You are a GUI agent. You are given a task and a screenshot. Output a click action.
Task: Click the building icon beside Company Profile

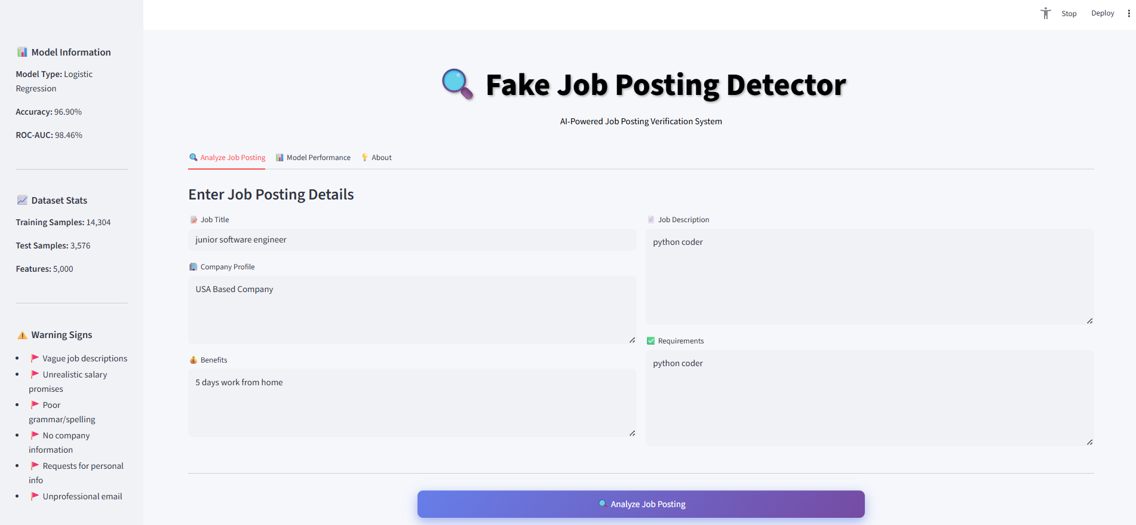coord(193,267)
